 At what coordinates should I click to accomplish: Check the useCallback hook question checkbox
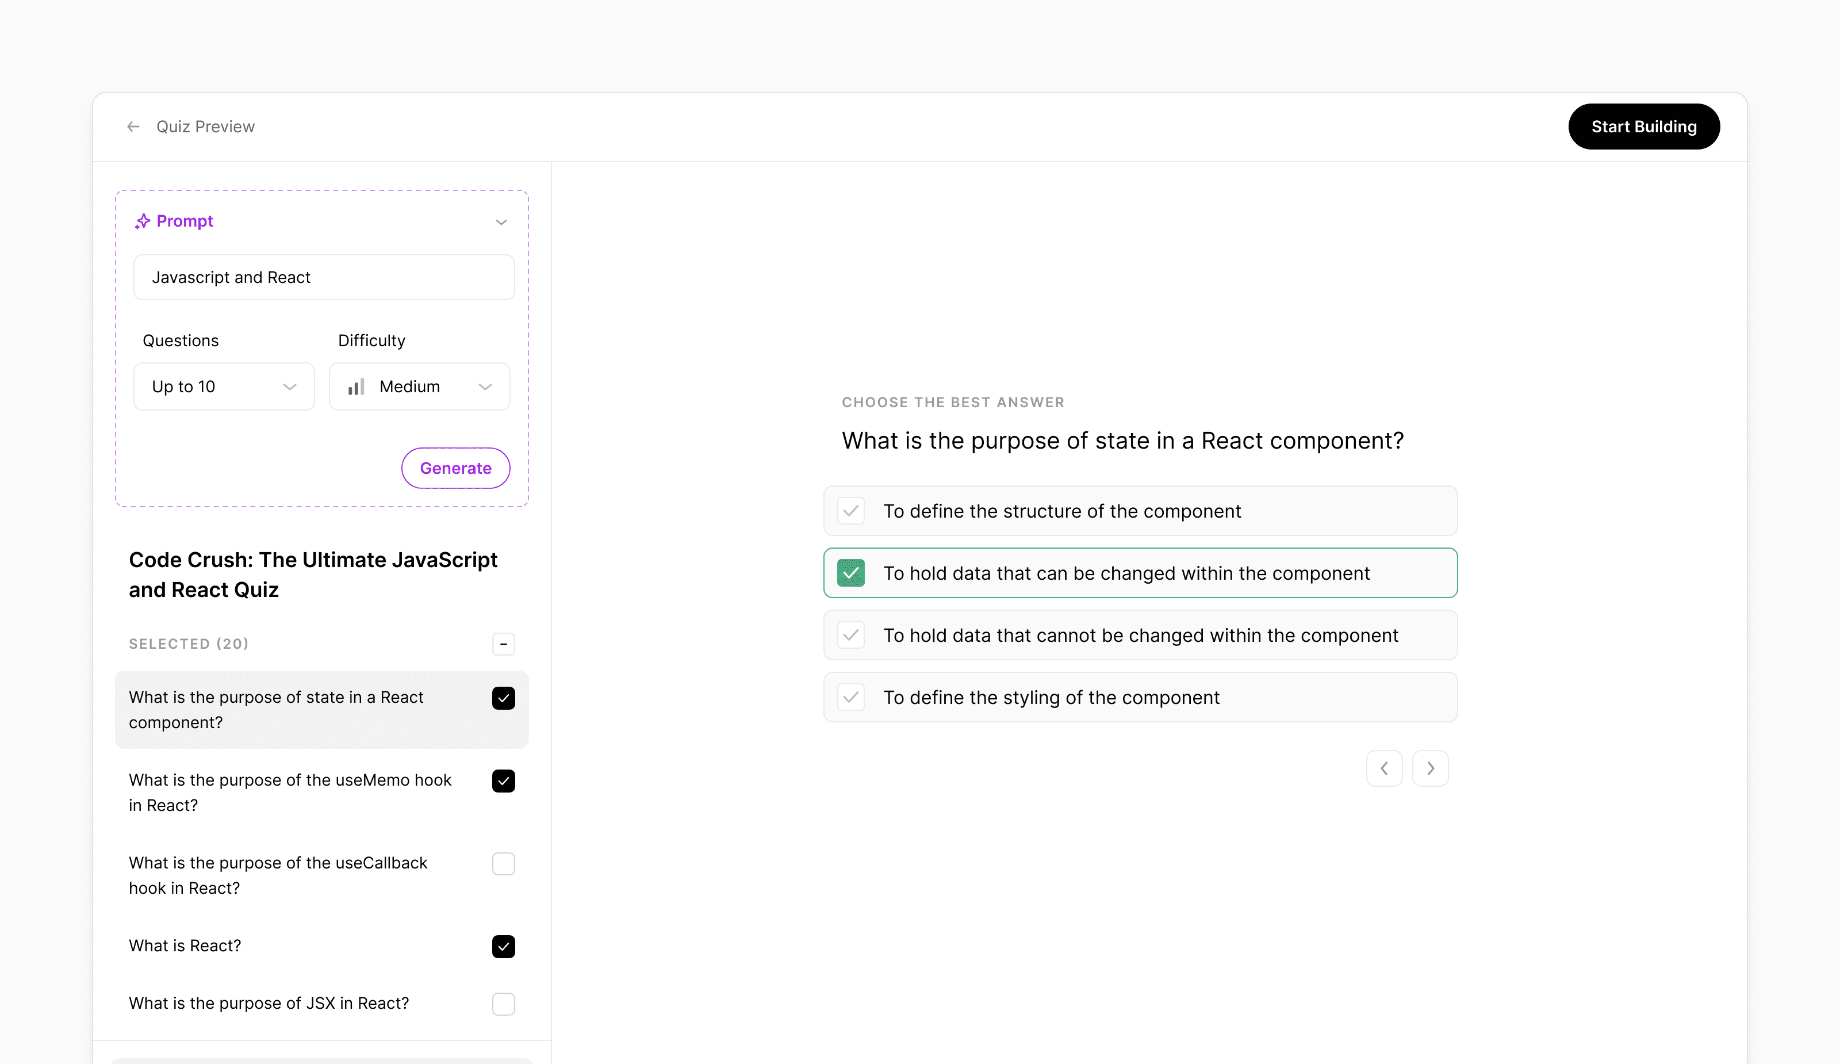(x=503, y=864)
